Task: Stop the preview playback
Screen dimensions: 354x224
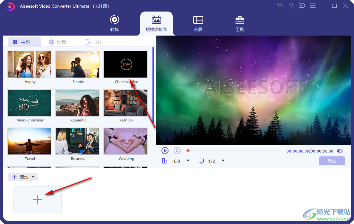Action: pyautogui.click(x=177, y=151)
